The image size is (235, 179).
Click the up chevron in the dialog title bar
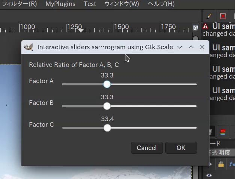click(191, 47)
